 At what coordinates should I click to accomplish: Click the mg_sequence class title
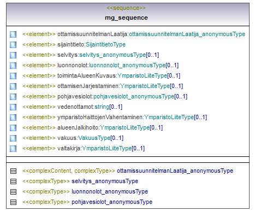coord(126,17)
